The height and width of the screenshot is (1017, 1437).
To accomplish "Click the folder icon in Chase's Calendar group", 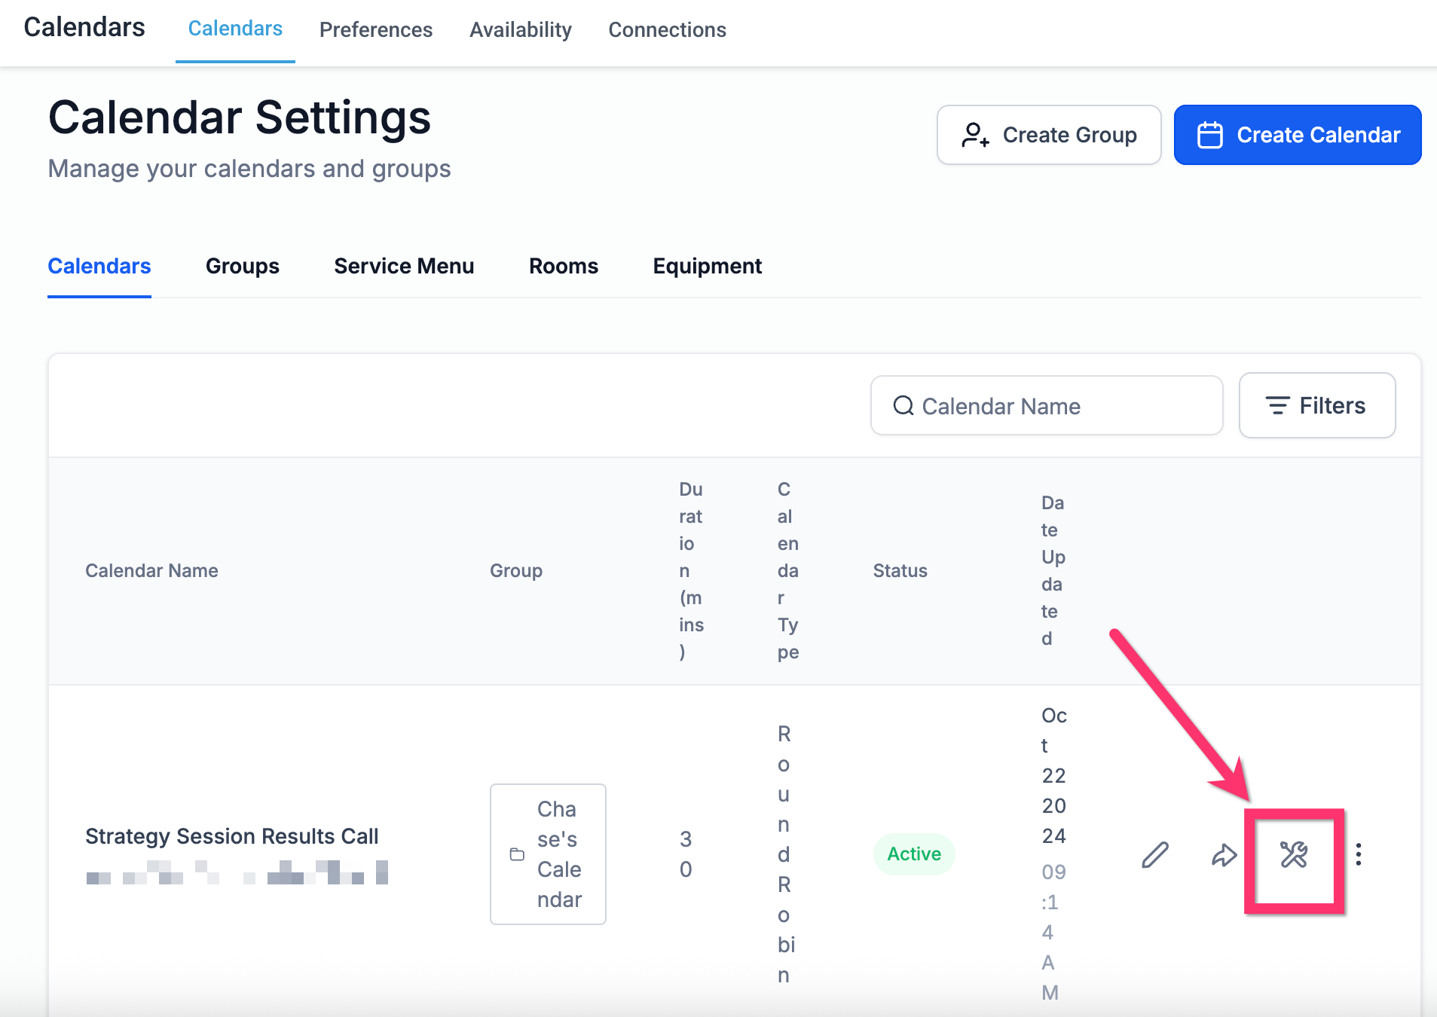I will tap(517, 854).
